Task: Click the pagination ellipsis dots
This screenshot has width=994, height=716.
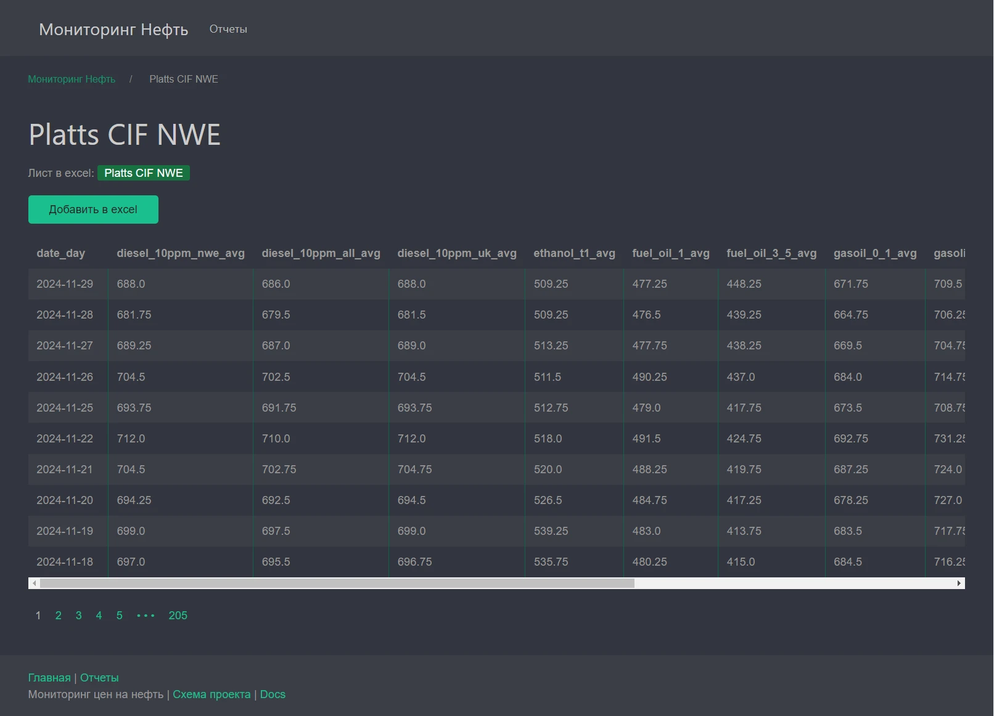Action: coord(146,616)
